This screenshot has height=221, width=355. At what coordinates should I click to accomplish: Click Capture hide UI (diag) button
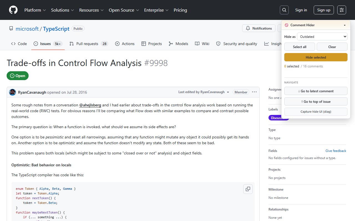tap(316, 112)
